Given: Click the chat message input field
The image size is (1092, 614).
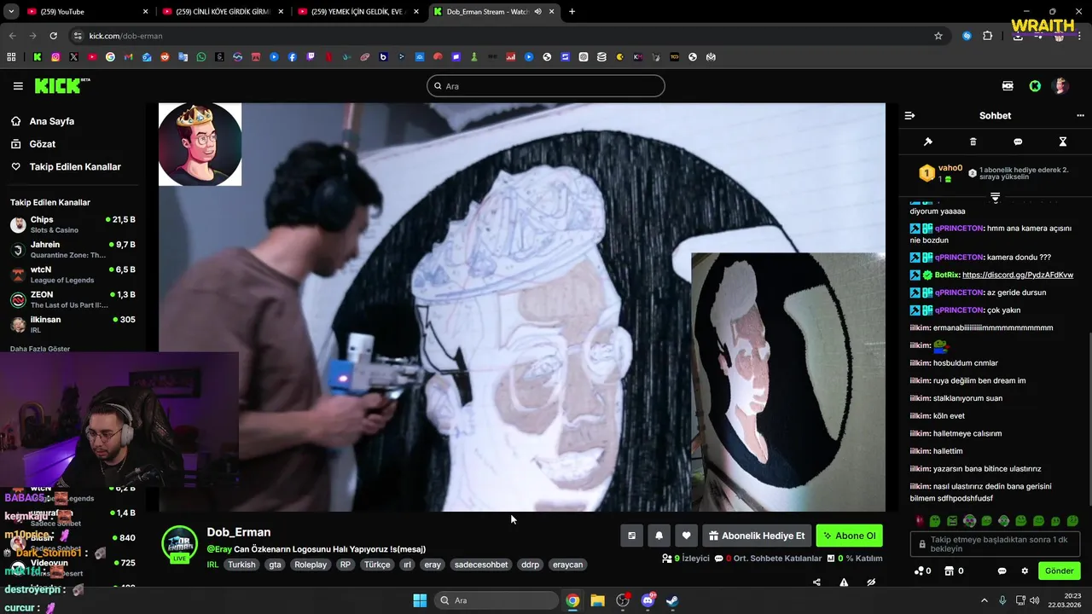Looking at the screenshot, I should 995,544.
